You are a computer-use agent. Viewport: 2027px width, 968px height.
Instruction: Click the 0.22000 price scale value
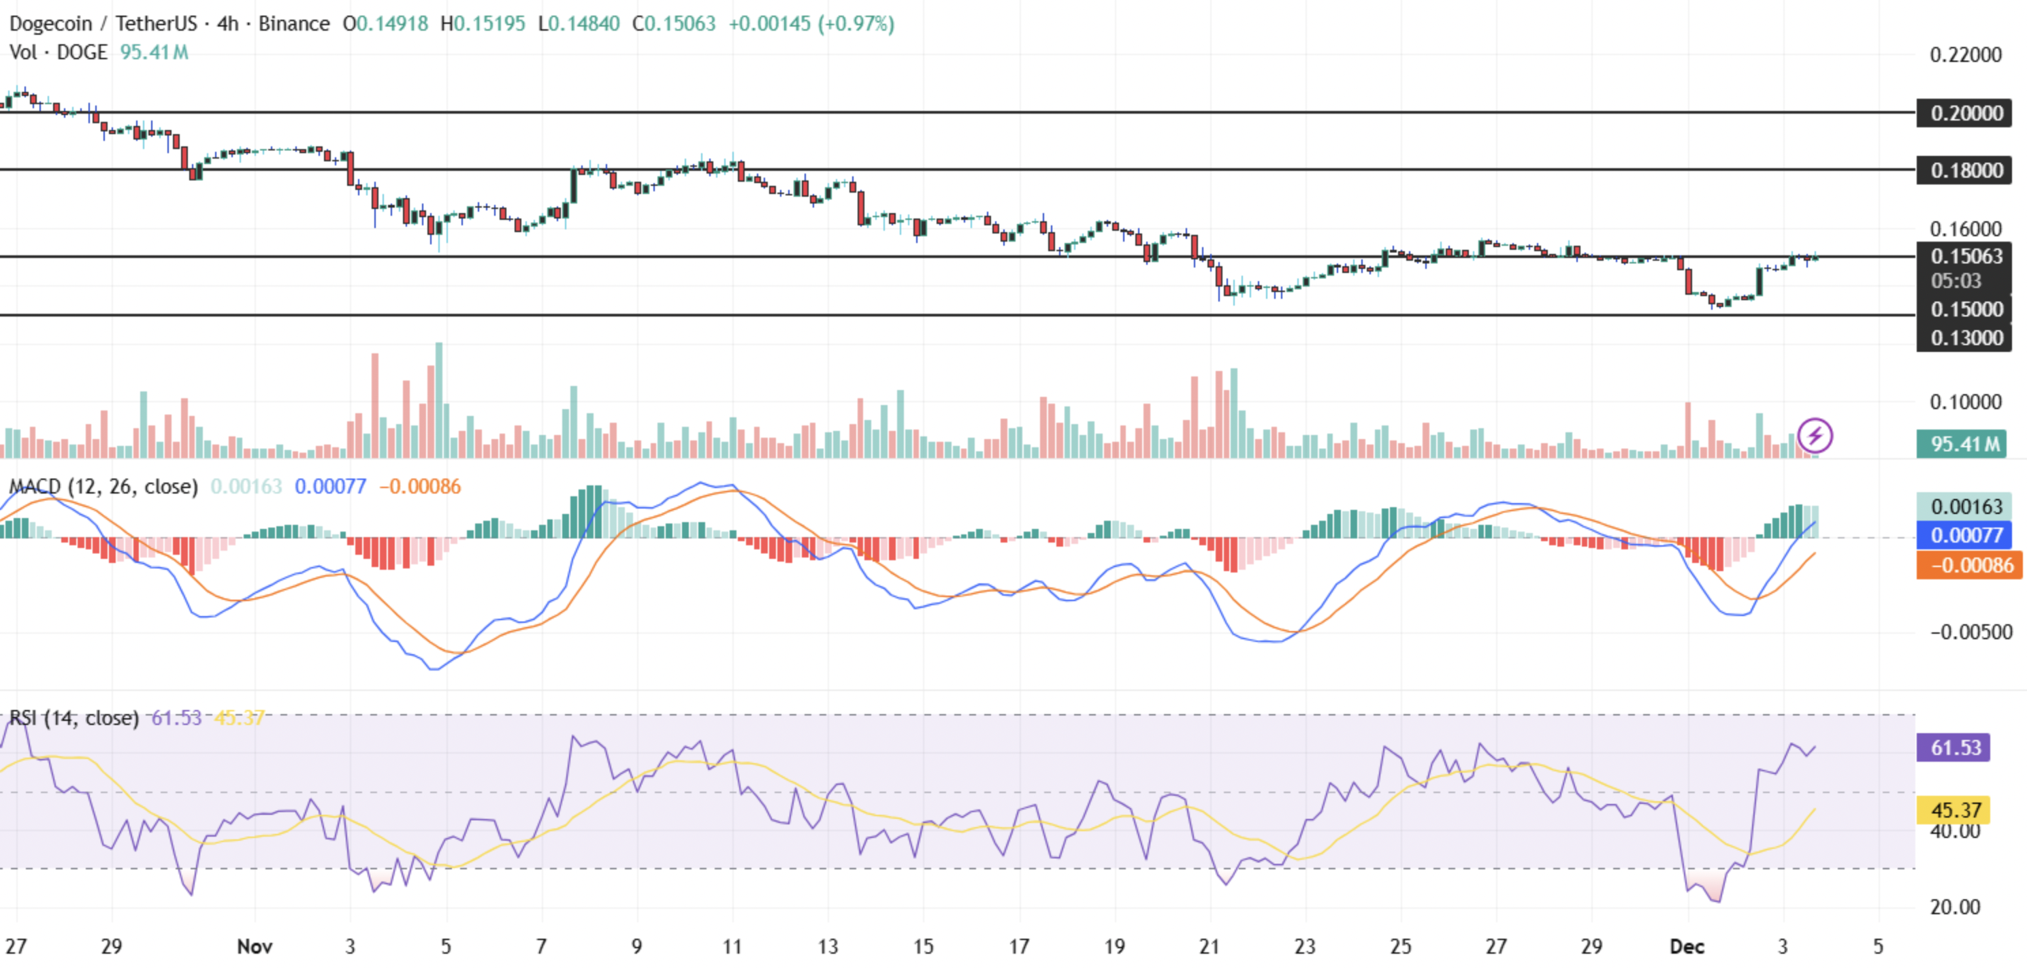1964,55
